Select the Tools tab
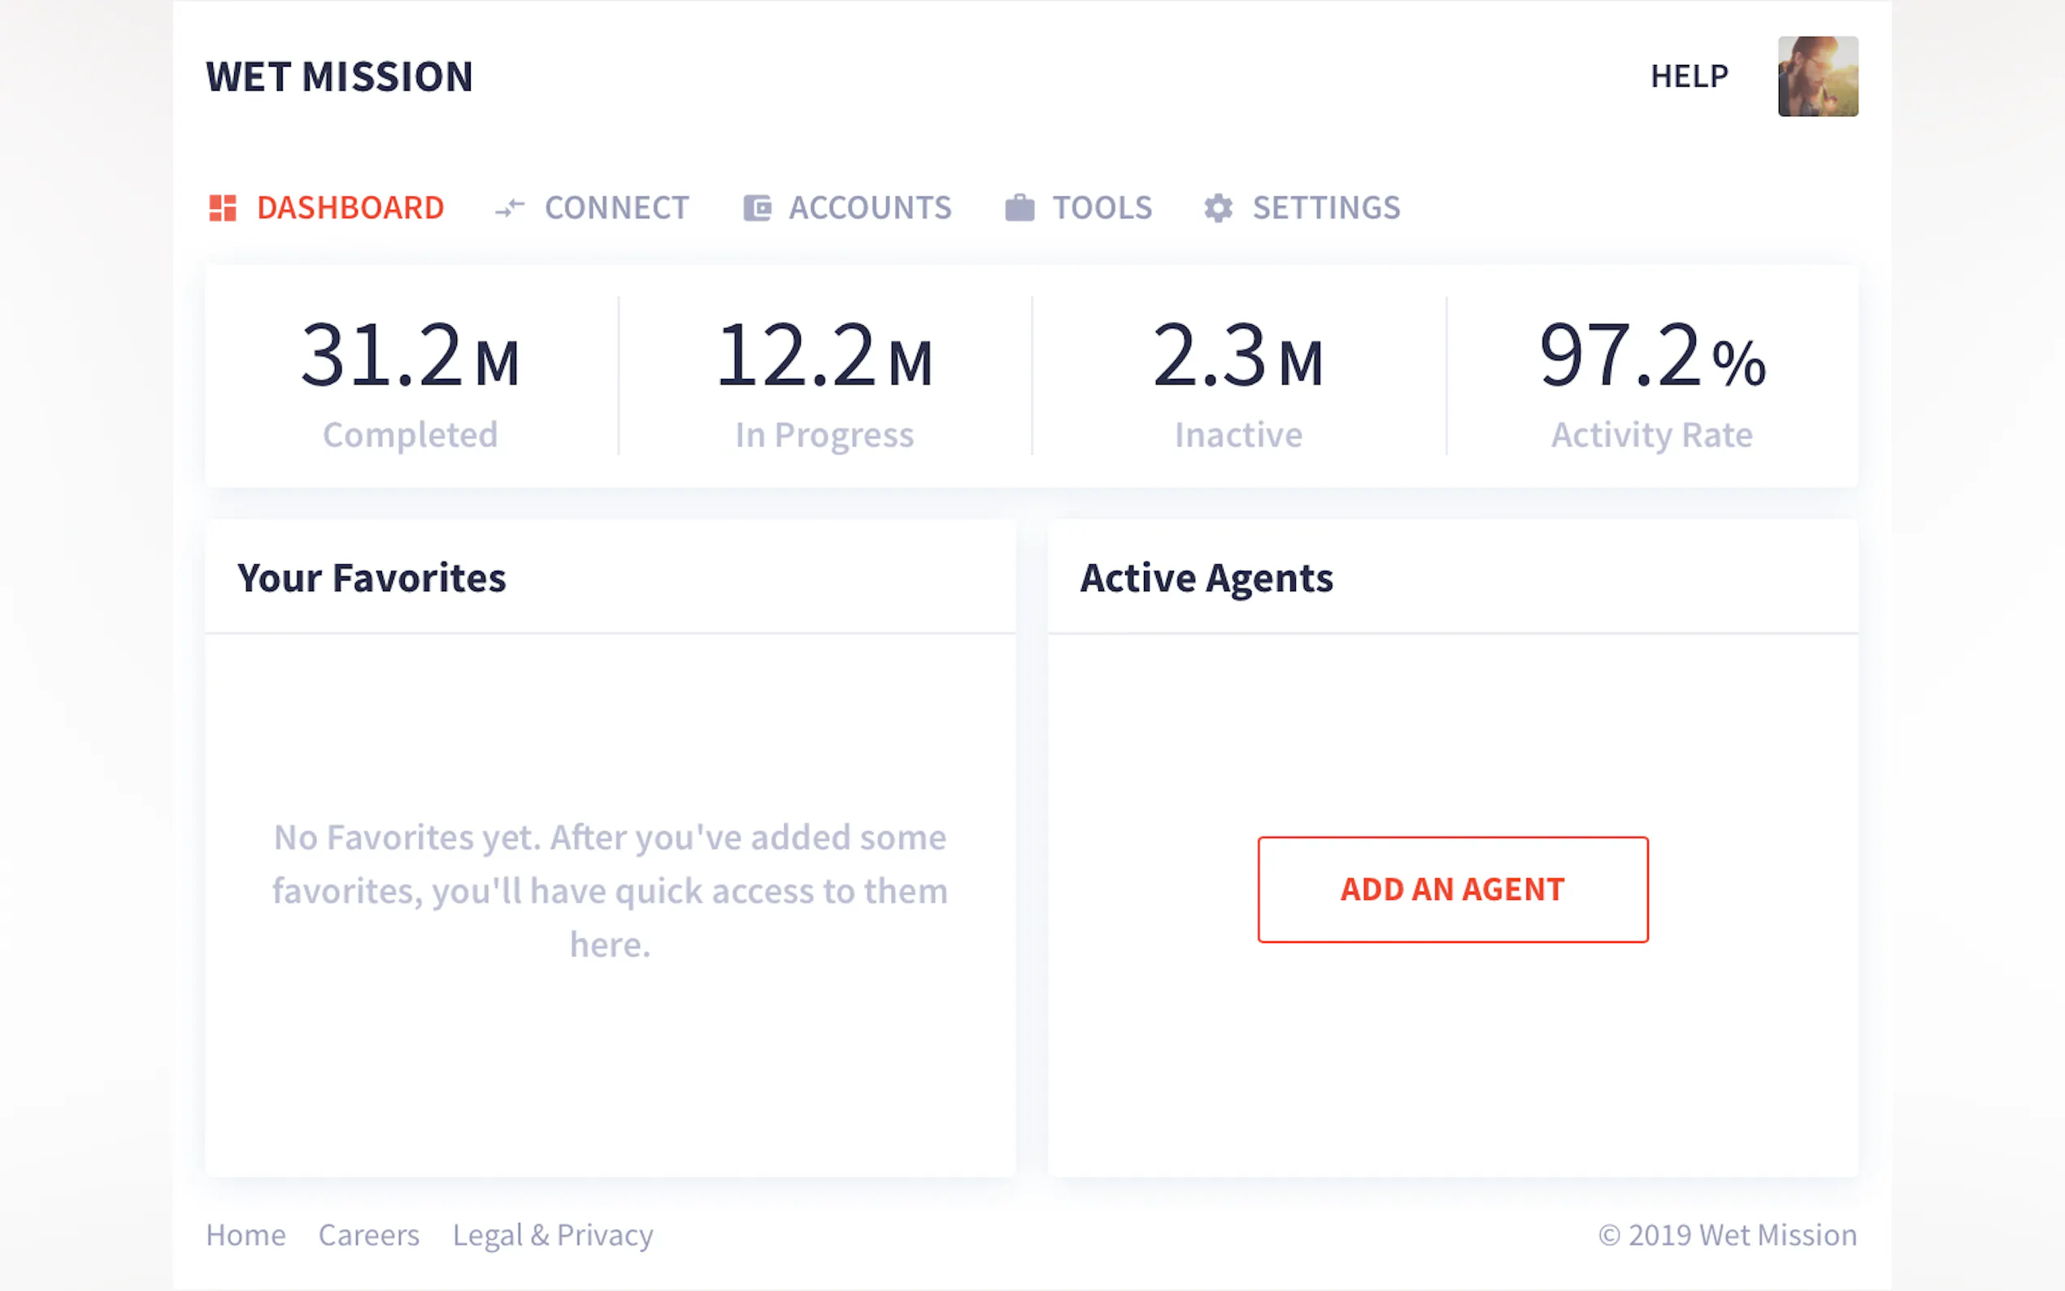 [x=1102, y=207]
